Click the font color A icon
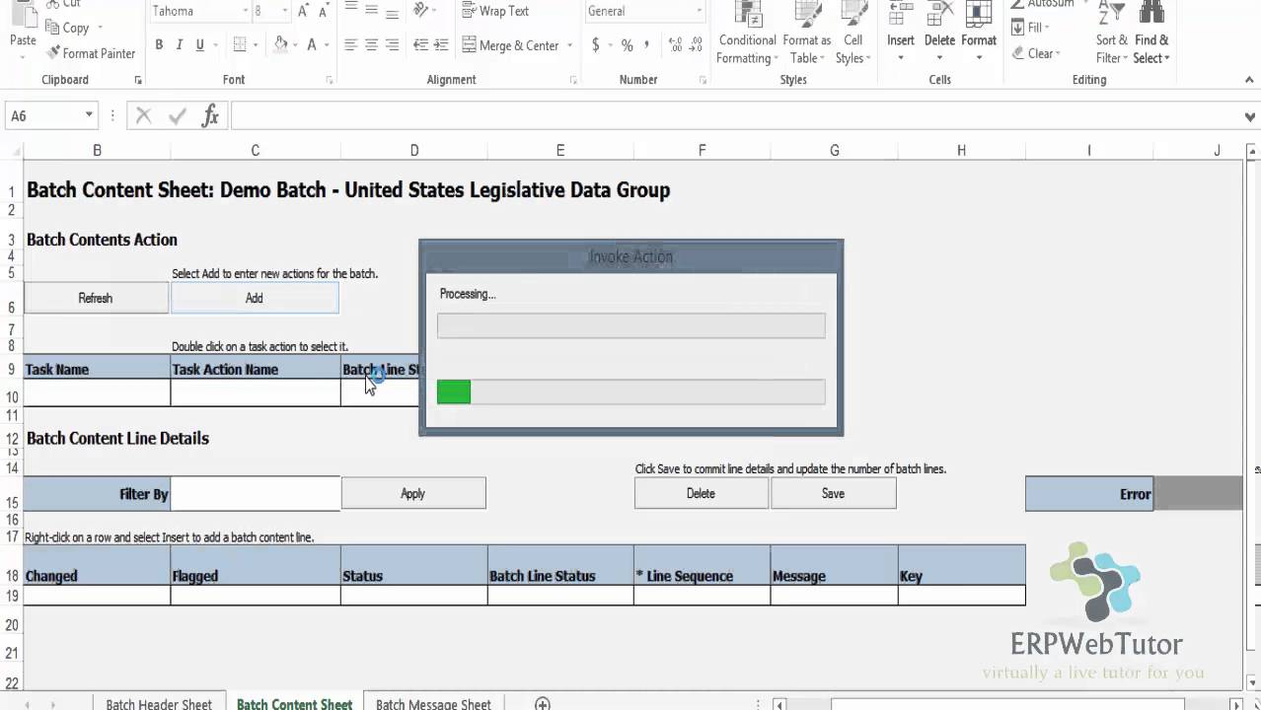The image size is (1261, 710). [x=313, y=45]
